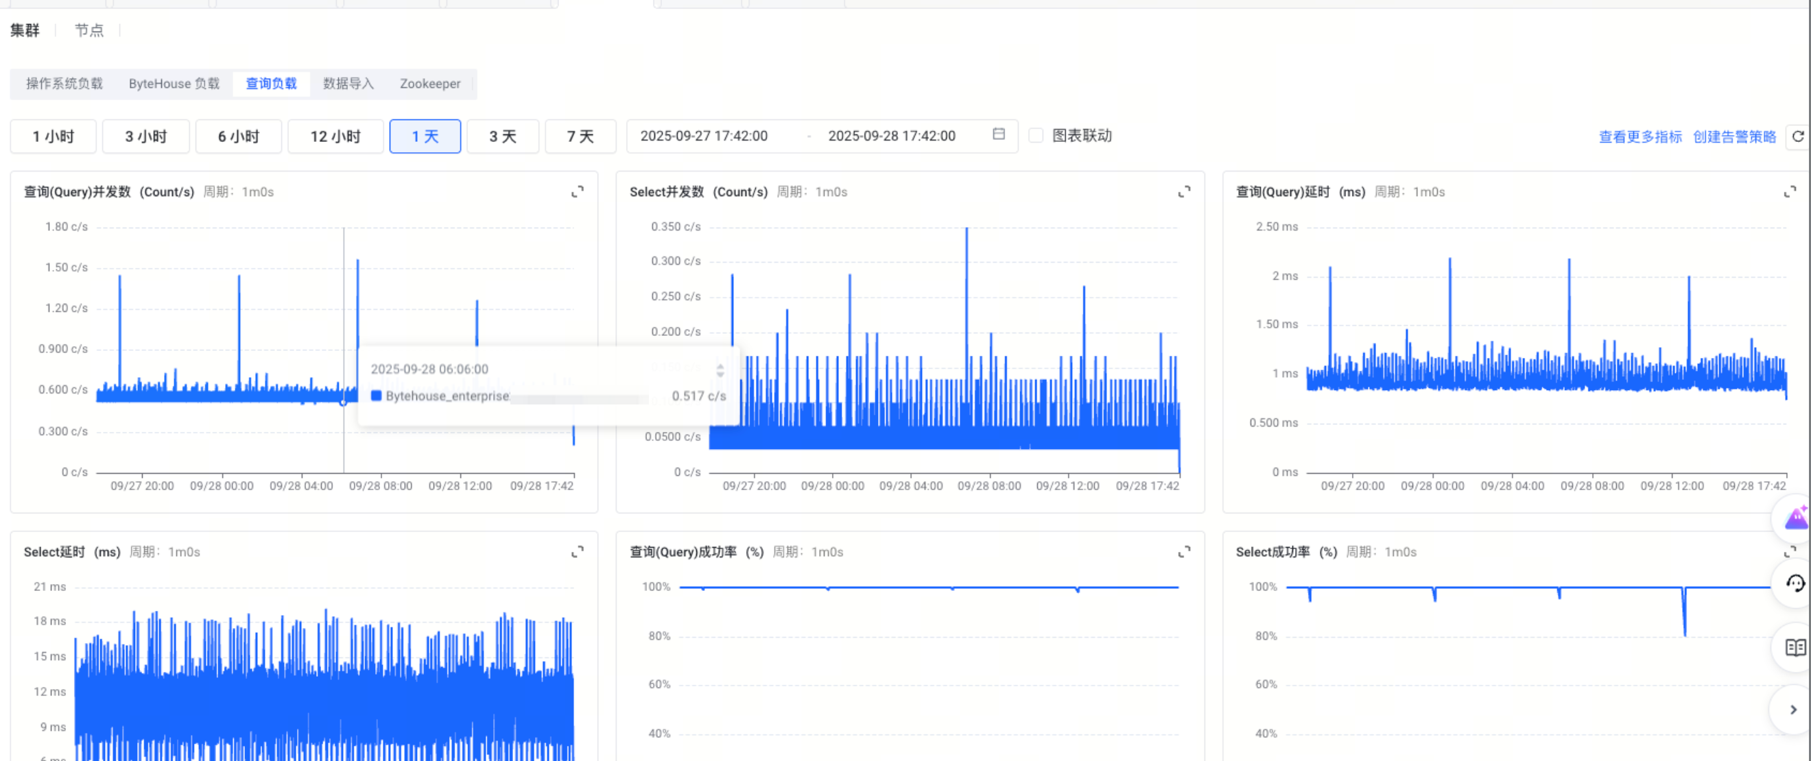Select the 7 天 time range
Viewport: 1811px width, 761px height.
point(580,136)
